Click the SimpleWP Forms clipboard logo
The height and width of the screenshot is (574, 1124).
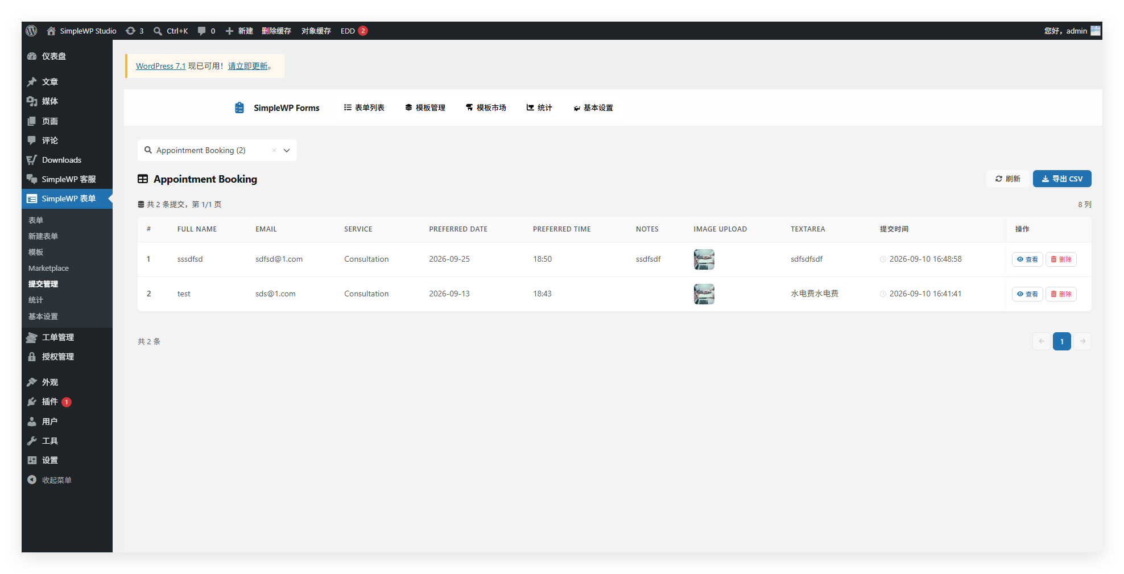pyautogui.click(x=239, y=108)
